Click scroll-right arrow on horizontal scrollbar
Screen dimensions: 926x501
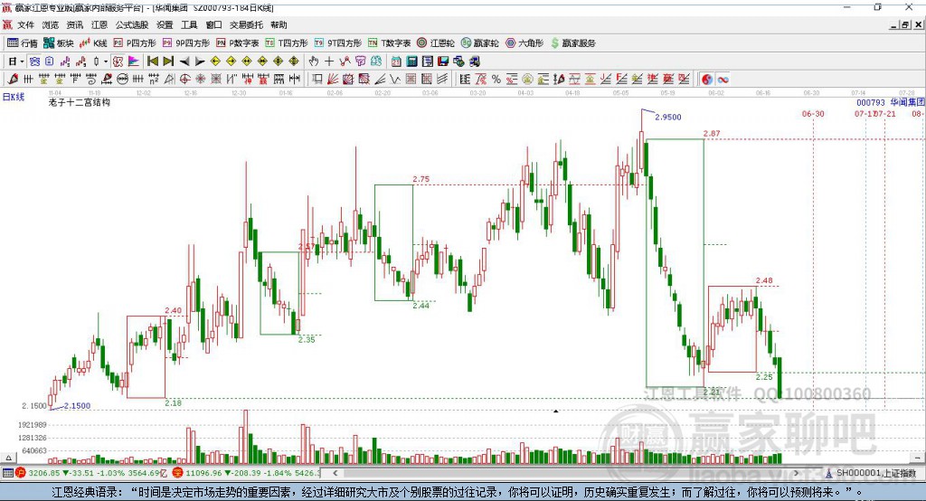(x=796, y=473)
